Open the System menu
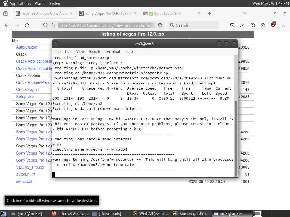Screen dimensions: 290x217 click(55, 3)
